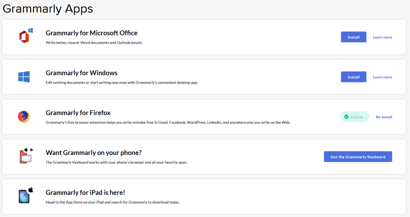Select the Grammarly for Microsoft Office heading
Screen dimensions: 410x217
[x=91, y=33]
